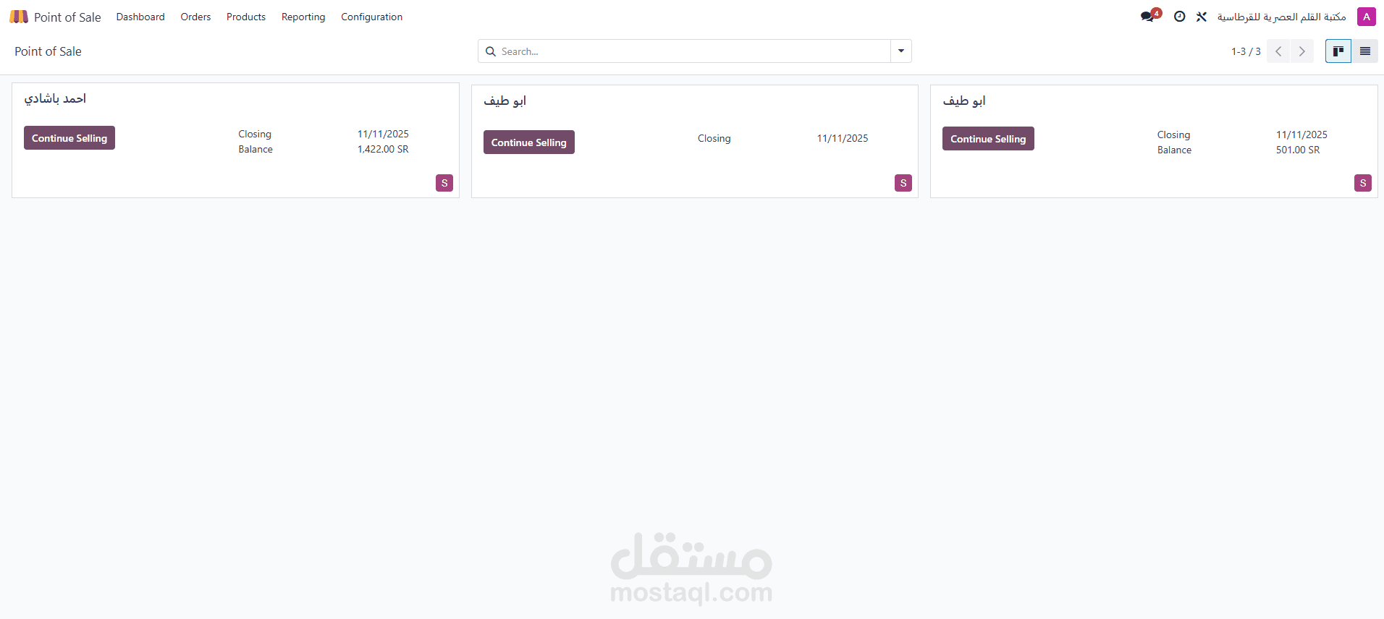Viewport: 1384px width, 619px height.
Task: Open the احمد باشادي card title
Action: 55,98
